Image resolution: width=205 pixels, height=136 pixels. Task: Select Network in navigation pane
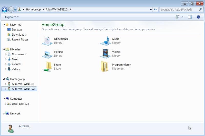[15, 114]
